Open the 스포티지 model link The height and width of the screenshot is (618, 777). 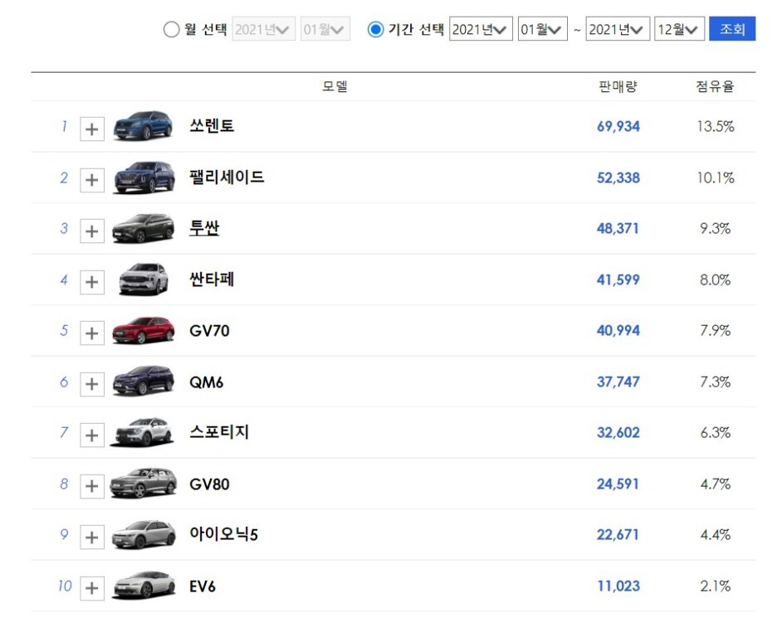click(x=219, y=432)
